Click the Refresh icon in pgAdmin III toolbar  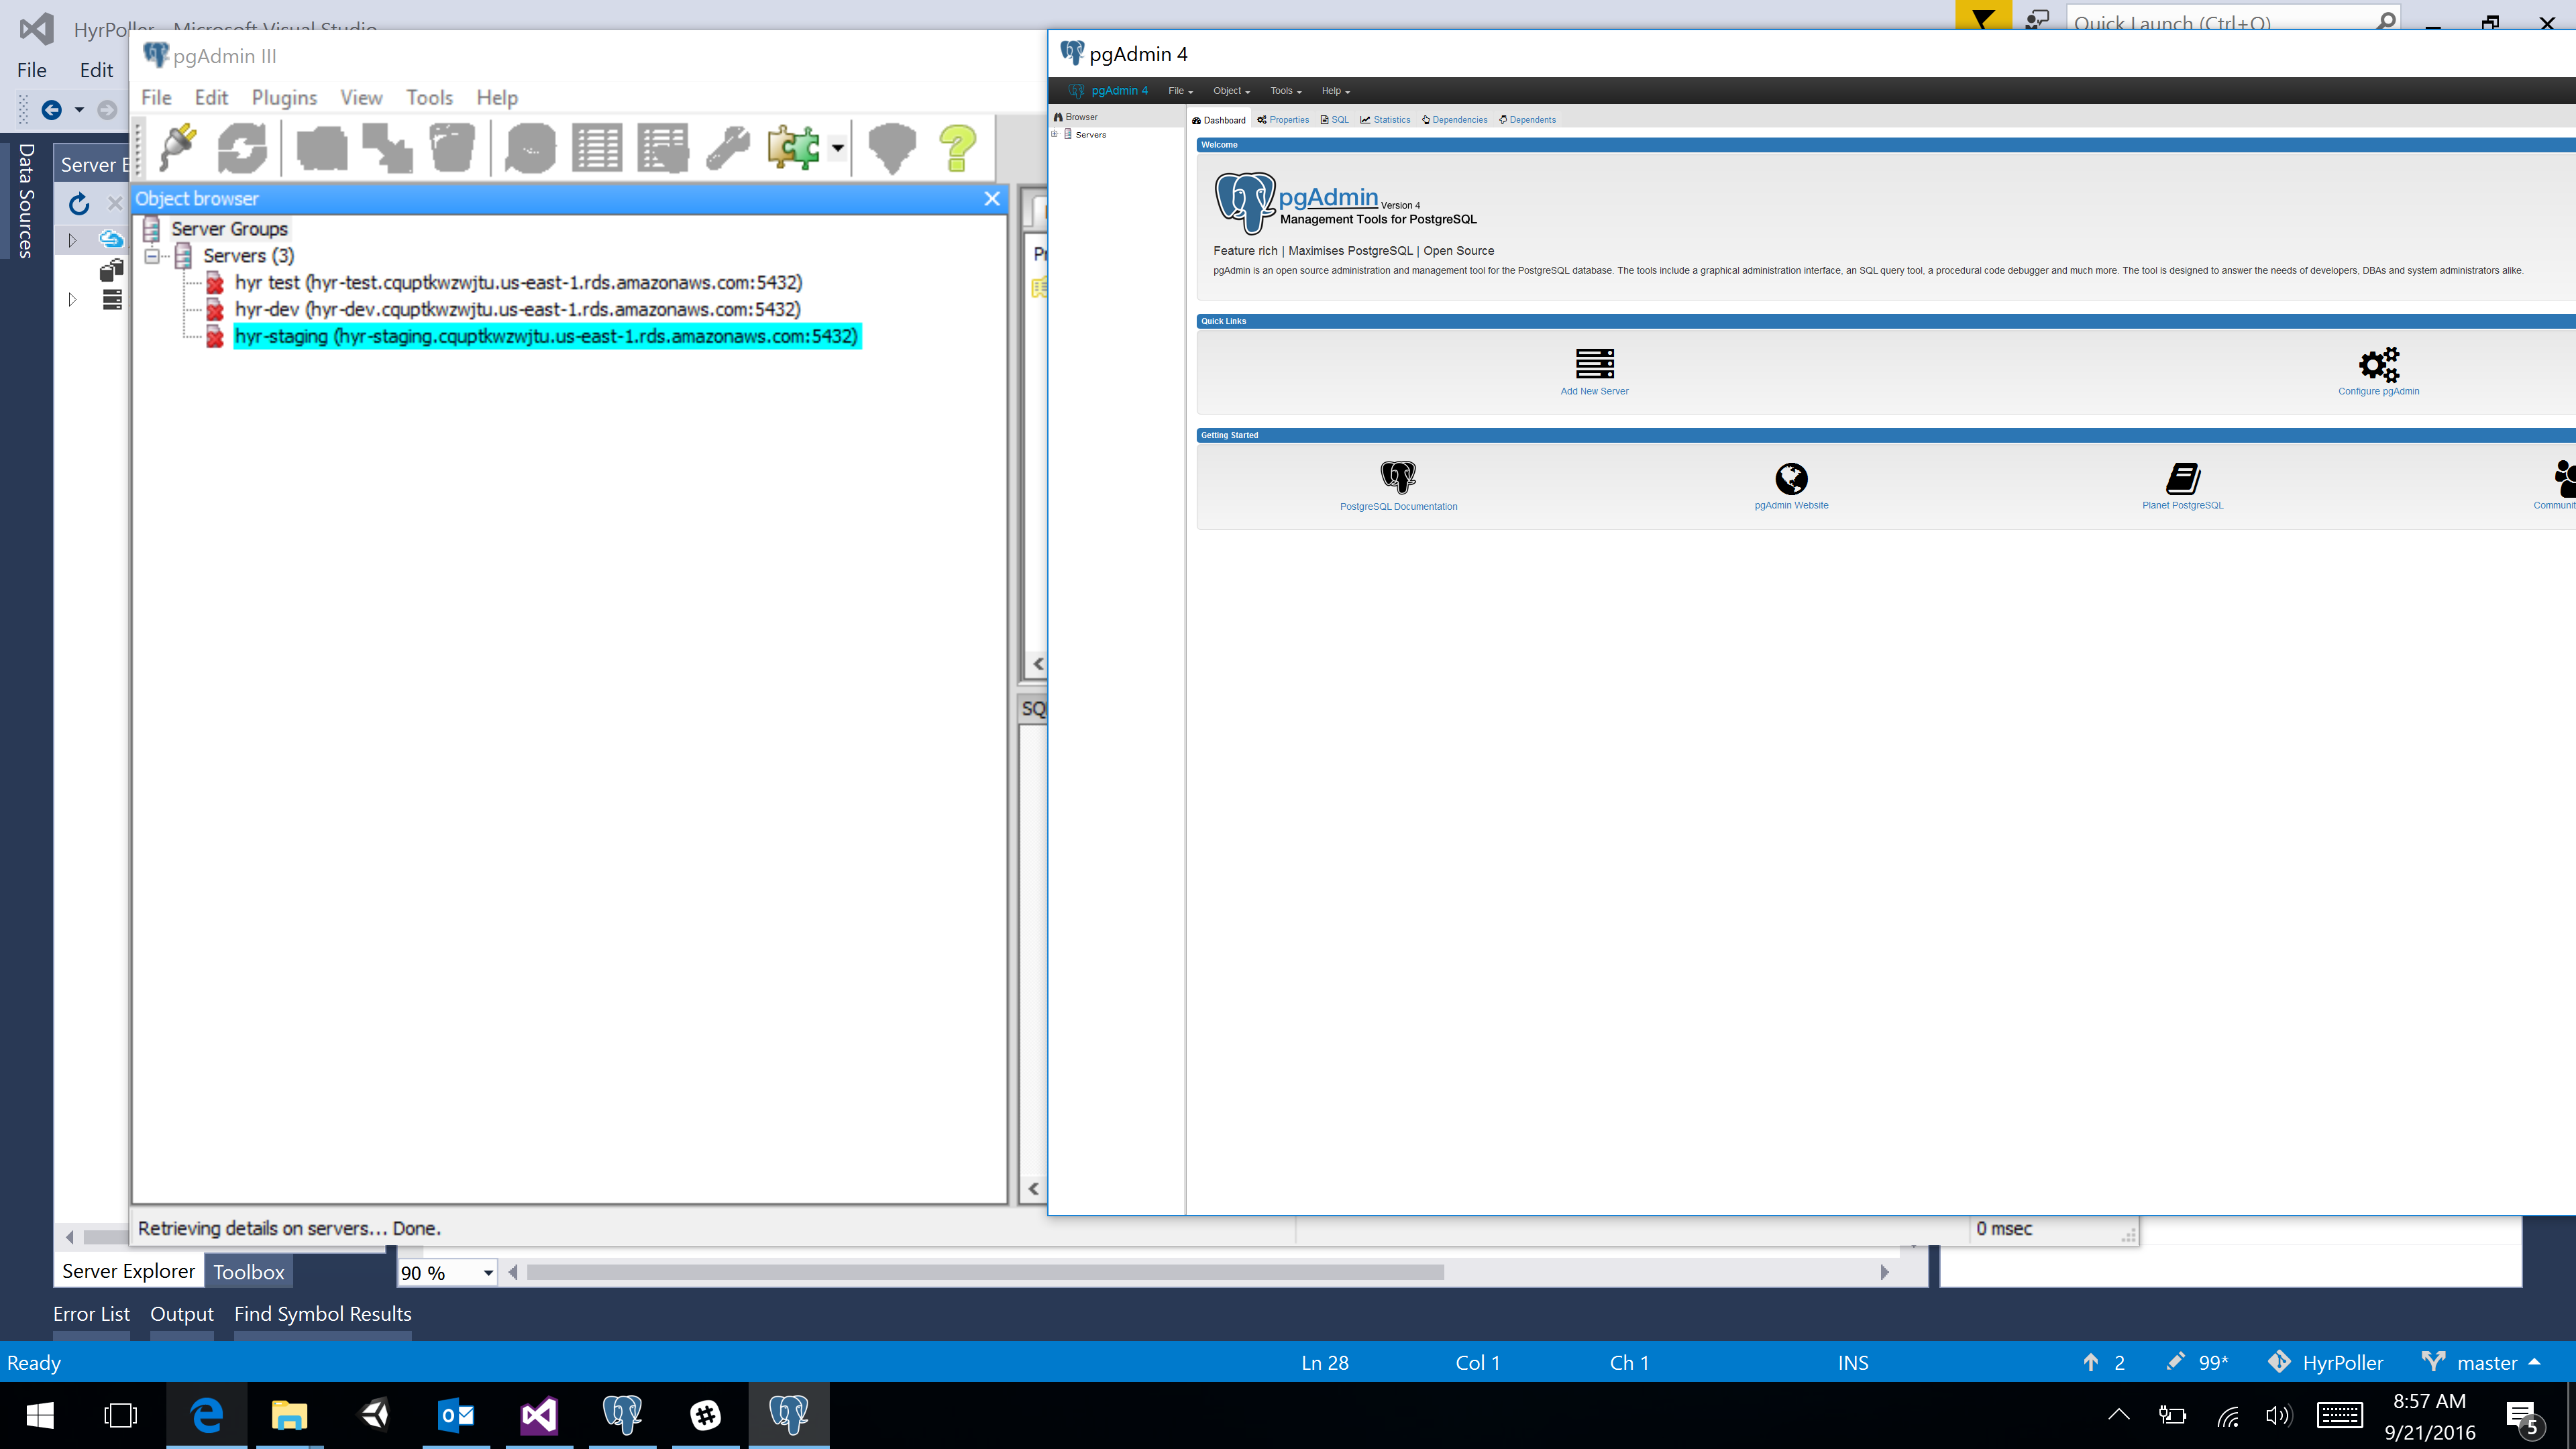(x=242, y=148)
